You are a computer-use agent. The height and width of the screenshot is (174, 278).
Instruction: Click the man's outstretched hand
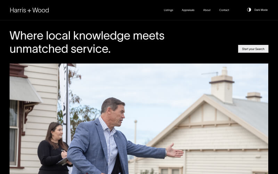tap(175, 151)
